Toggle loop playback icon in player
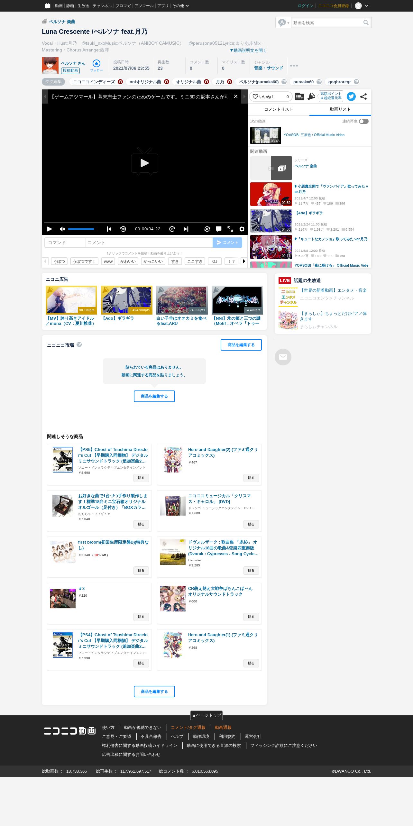The image size is (413, 826). [207, 229]
